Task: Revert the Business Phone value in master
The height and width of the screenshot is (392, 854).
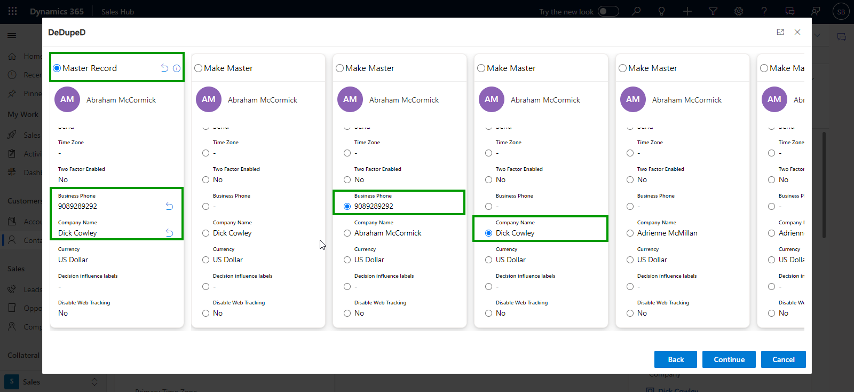Action: coord(169,206)
